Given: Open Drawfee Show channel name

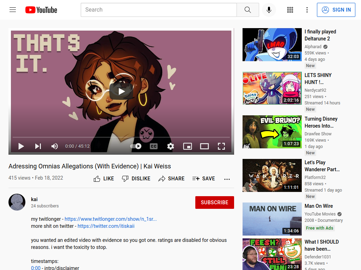Looking at the screenshot, I should coord(318,134).
